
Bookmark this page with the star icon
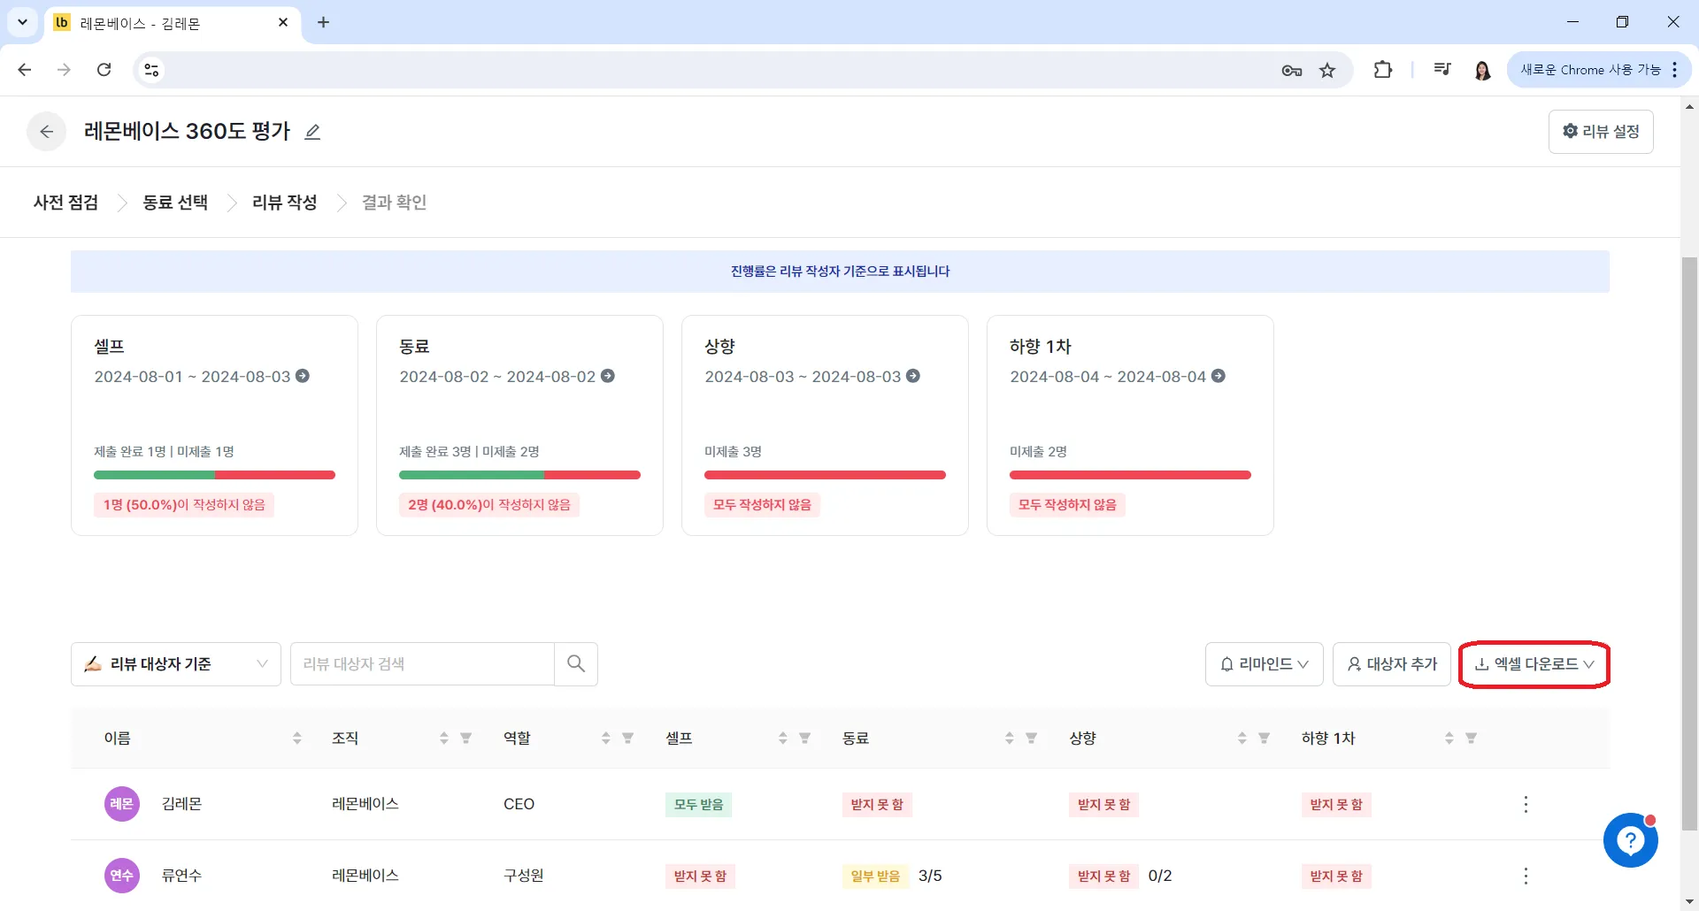pyautogui.click(x=1327, y=70)
